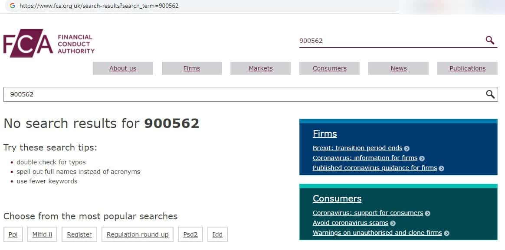Click the arrow beside Coronavirus support for consumers
This screenshot has height=250, width=505.
pos(427,213)
